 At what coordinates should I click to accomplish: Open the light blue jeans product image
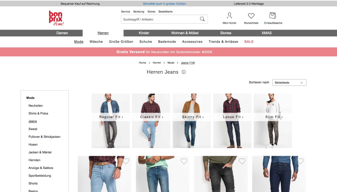tap(104, 174)
